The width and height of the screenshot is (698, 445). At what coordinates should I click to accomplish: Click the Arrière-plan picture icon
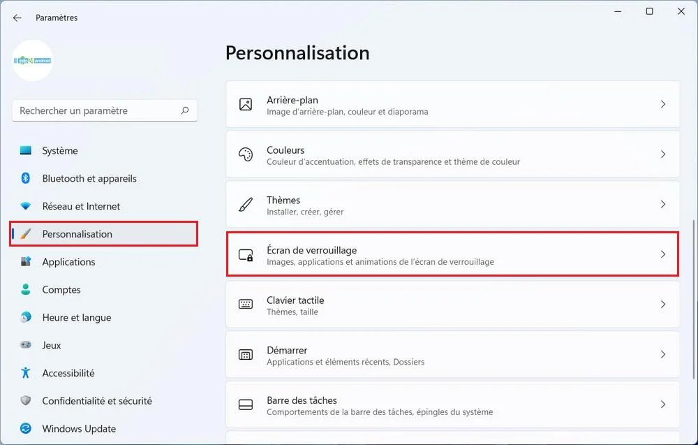246,104
